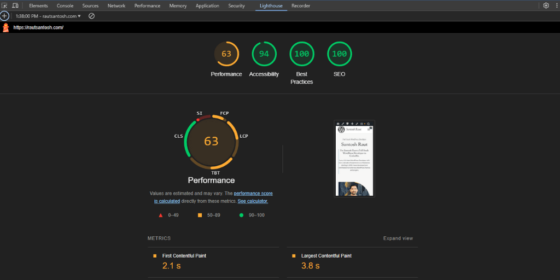Image resolution: width=560 pixels, height=280 pixels.
Task: Open the Memory tab
Action: pyautogui.click(x=178, y=5)
